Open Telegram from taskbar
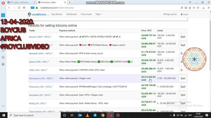 tap(95, 115)
